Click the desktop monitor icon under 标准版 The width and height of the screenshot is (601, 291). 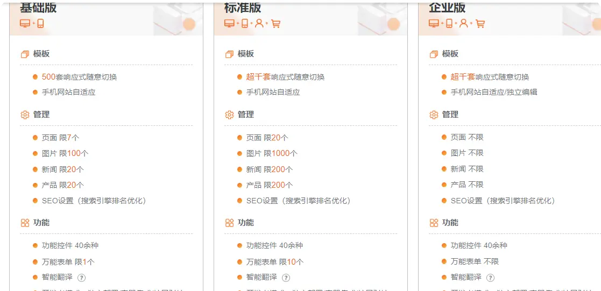(x=229, y=24)
